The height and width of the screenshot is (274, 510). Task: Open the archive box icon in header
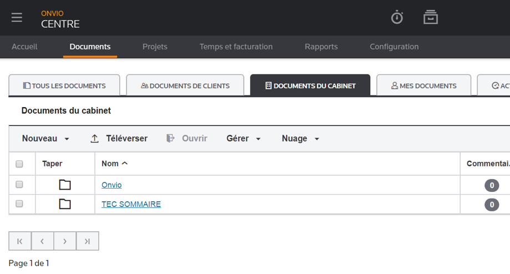[x=430, y=17]
